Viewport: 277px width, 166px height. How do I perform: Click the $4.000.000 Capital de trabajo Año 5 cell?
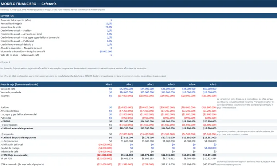point(210,148)
